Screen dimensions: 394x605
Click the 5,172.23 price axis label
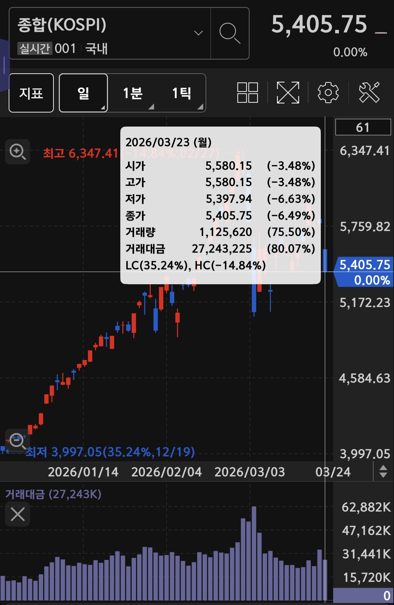coord(365,303)
